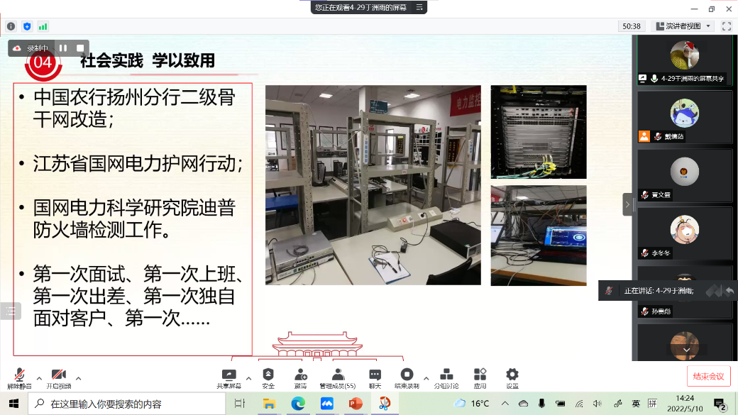Open screen share options menu at top
Image resolution: width=738 pixels, height=415 pixels.
pos(419,7)
